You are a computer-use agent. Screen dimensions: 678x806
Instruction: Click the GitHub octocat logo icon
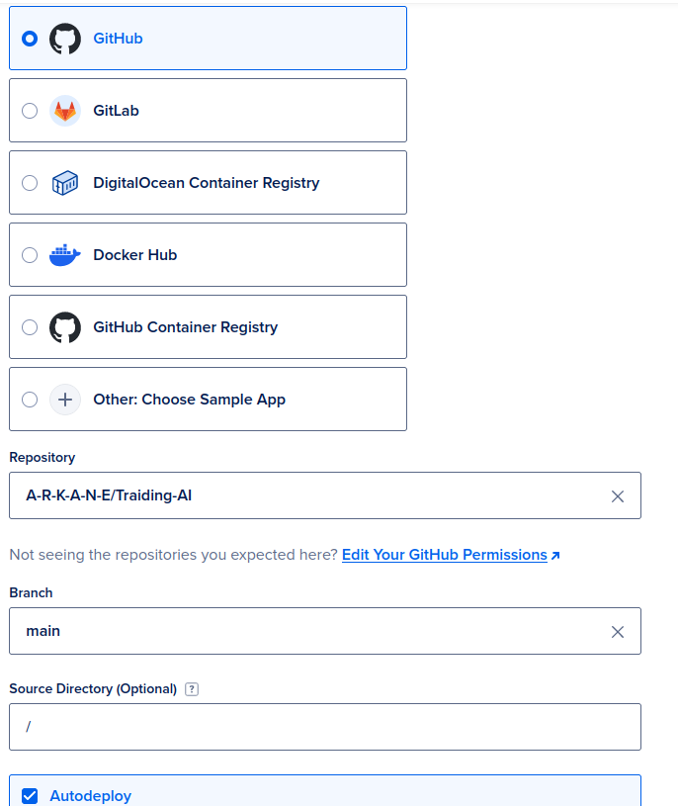click(65, 39)
